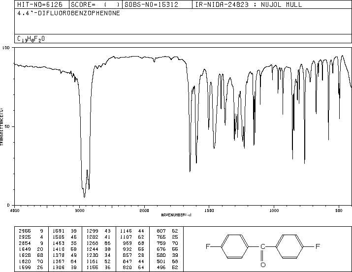Click the left fluorine F atom label
This screenshot has width=352, height=272.
pyautogui.click(x=208, y=246)
